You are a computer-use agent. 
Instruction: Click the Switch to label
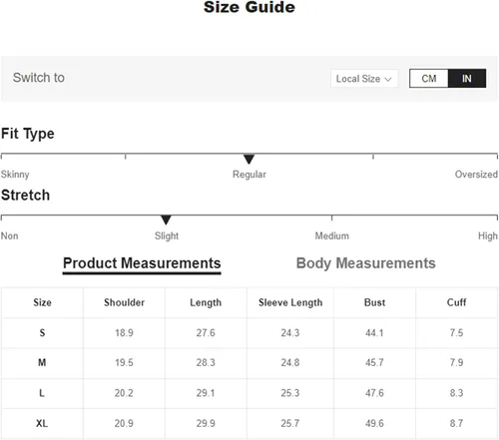[x=39, y=78]
